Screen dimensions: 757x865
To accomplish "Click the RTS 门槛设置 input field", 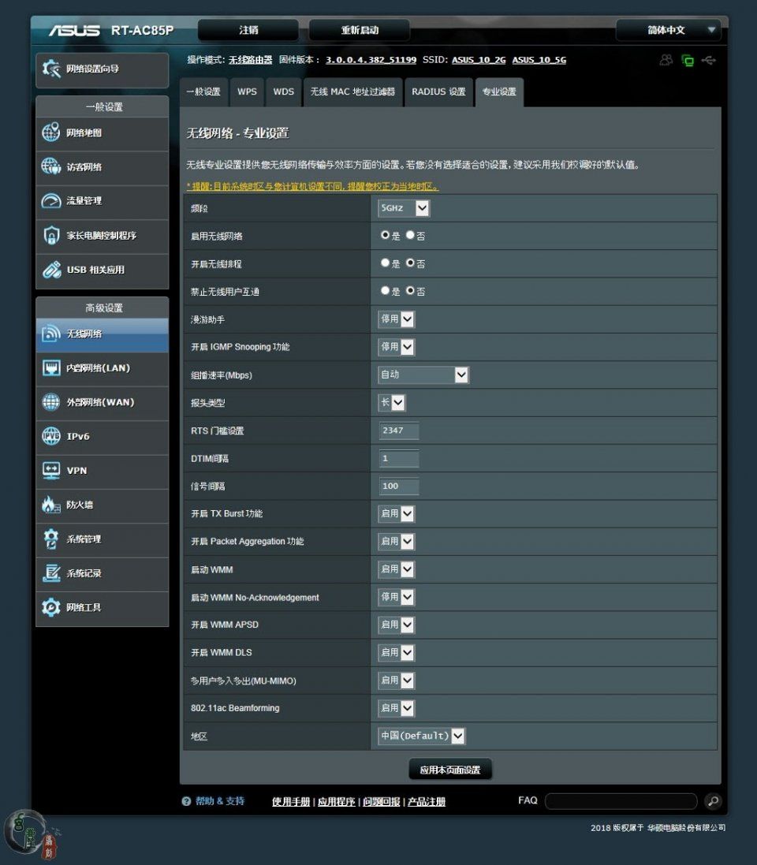I will coord(399,431).
